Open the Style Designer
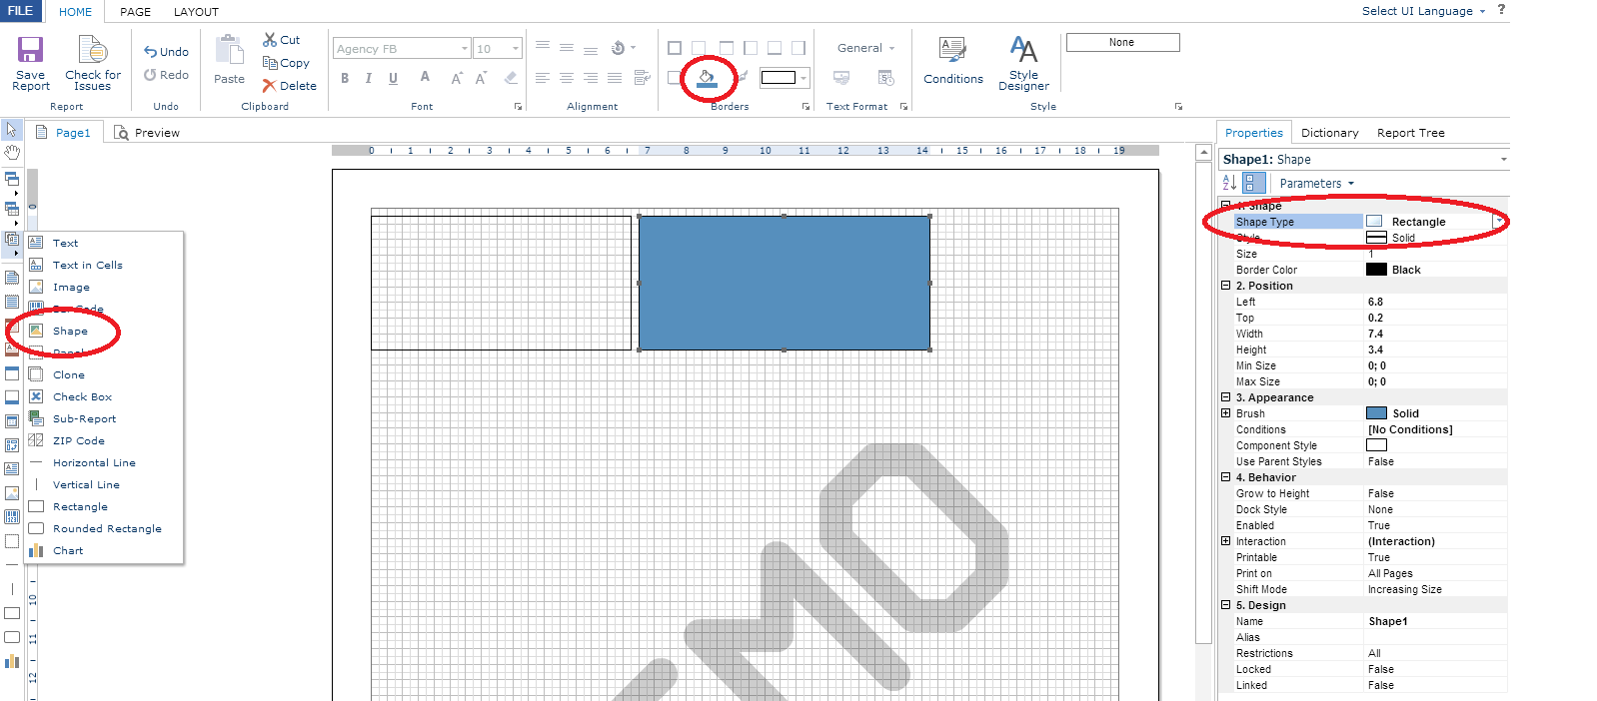The width and height of the screenshot is (1597, 701). click(x=1023, y=63)
